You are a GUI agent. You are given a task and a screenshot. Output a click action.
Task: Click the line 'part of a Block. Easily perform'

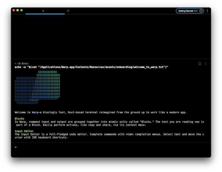pos(81,125)
